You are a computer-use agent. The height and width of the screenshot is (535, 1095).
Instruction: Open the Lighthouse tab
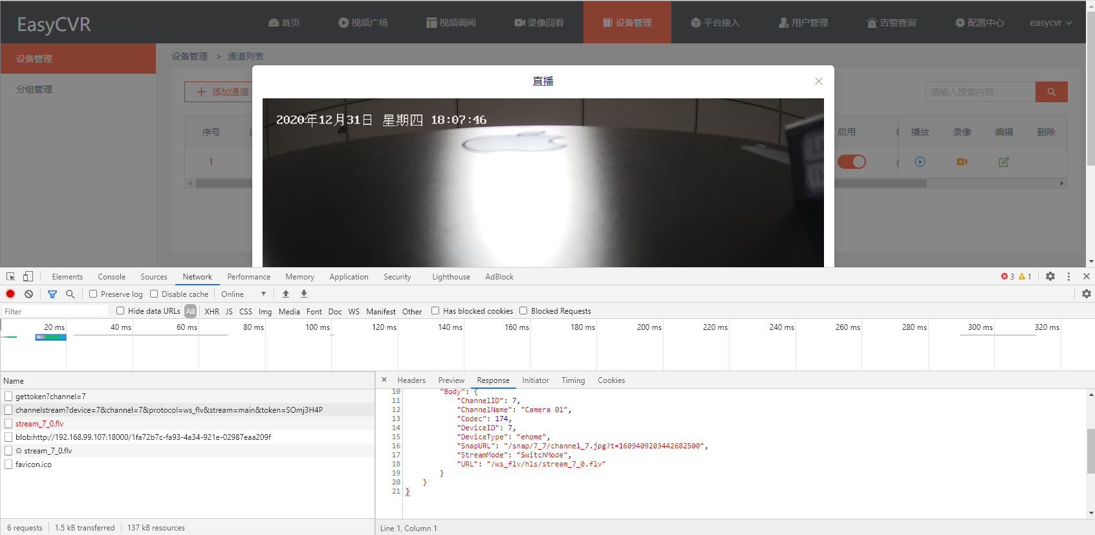[x=451, y=276]
